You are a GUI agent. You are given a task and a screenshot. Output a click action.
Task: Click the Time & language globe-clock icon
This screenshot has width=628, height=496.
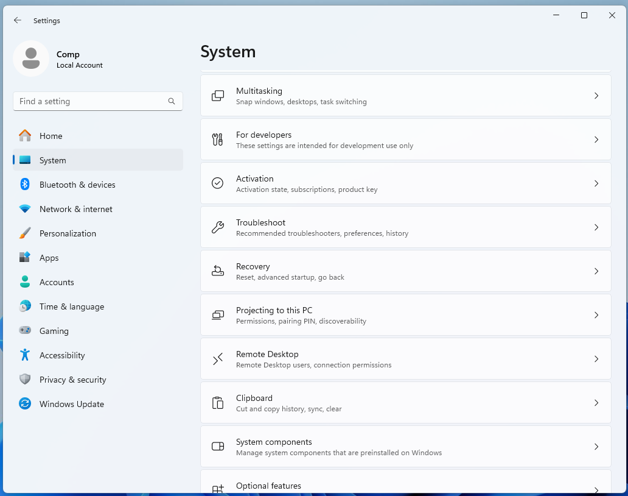click(25, 306)
